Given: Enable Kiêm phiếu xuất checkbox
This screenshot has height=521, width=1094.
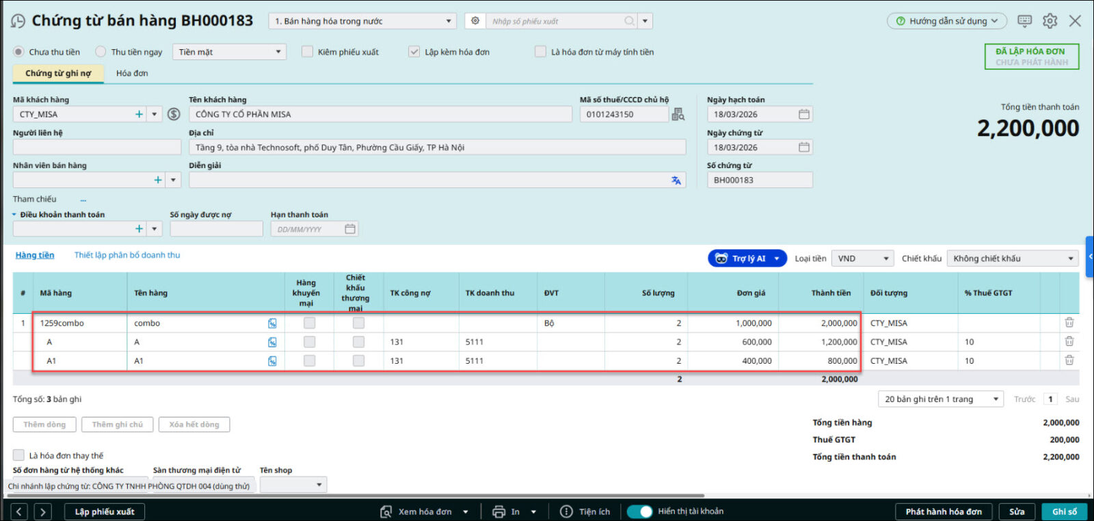Looking at the screenshot, I should [308, 52].
